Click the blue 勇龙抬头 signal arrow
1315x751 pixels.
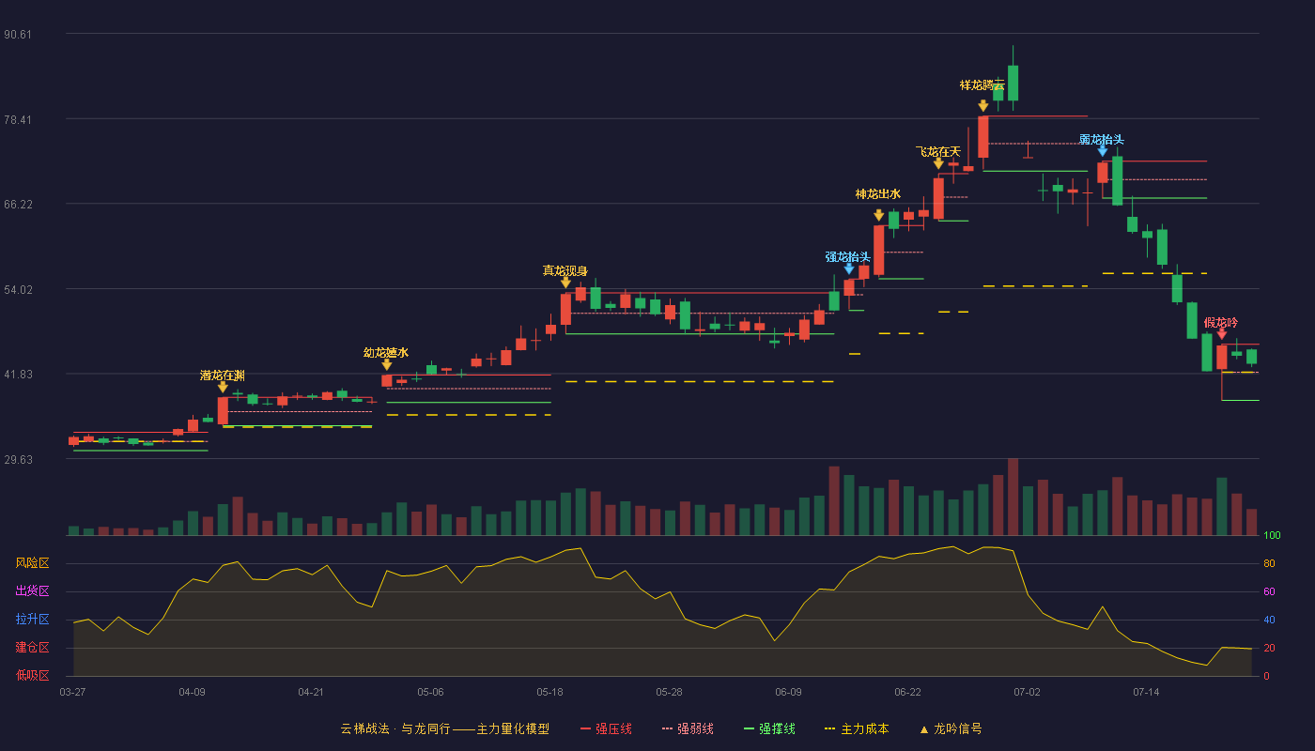1103,151
